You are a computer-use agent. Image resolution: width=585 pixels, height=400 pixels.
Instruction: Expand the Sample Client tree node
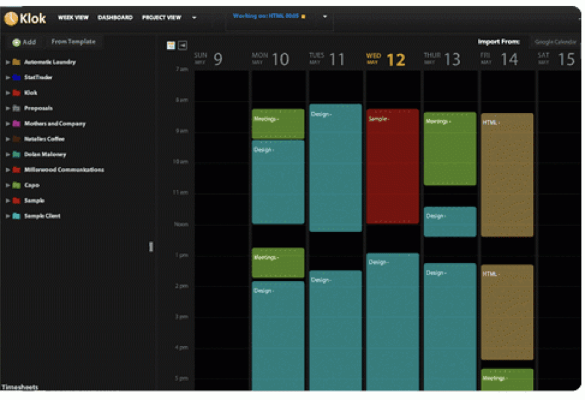(x=7, y=216)
